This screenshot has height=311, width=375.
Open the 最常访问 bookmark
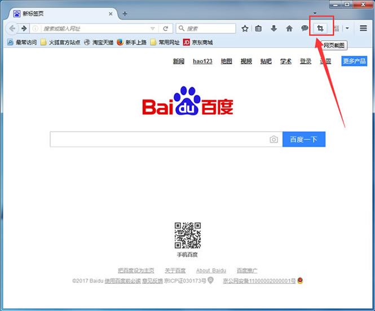[22, 42]
